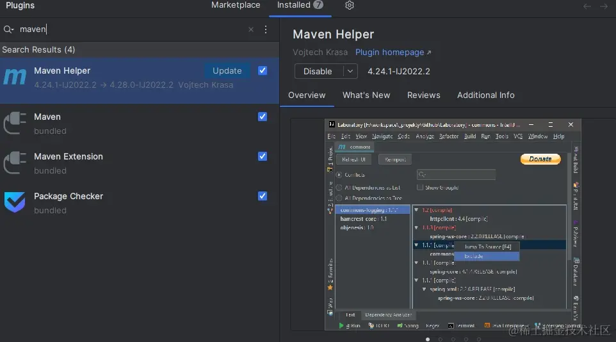
Task: Open the Reviews tab
Action: 423,95
